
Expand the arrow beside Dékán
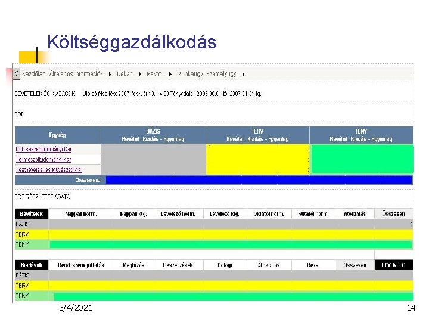[140, 74]
